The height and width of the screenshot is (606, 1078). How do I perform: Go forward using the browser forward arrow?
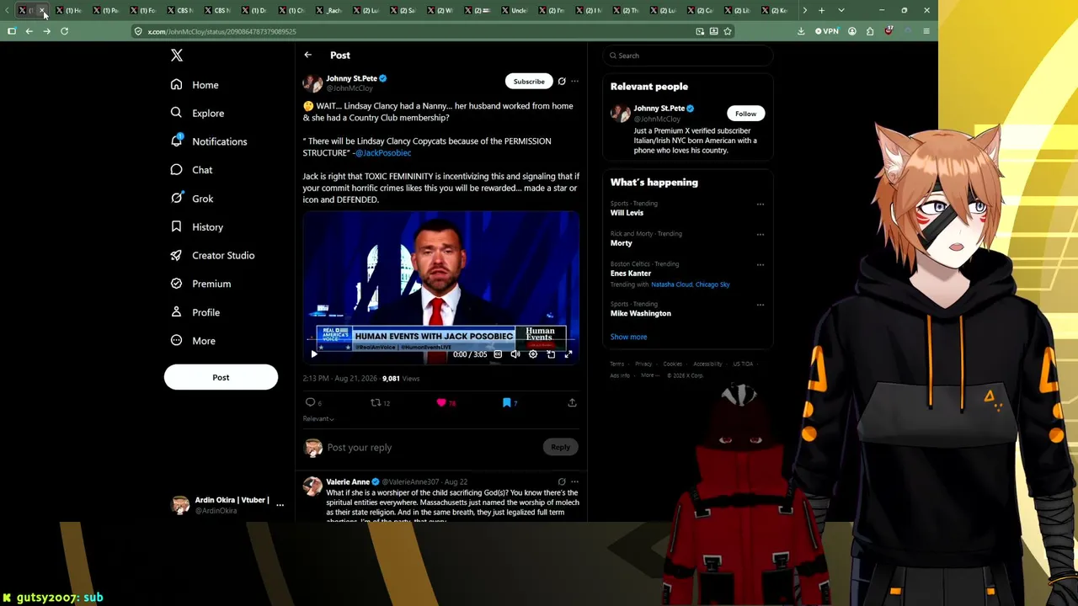point(46,31)
